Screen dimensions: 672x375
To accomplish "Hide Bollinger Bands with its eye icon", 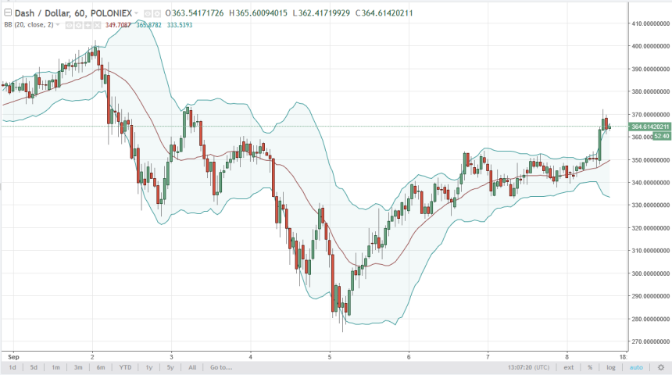I will 69,26.
